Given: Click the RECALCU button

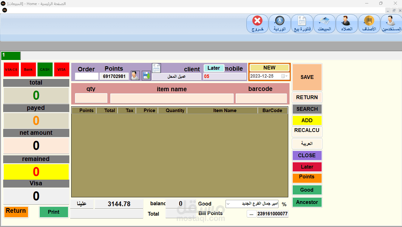Looking at the screenshot, I should pyautogui.click(x=307, y=131).
